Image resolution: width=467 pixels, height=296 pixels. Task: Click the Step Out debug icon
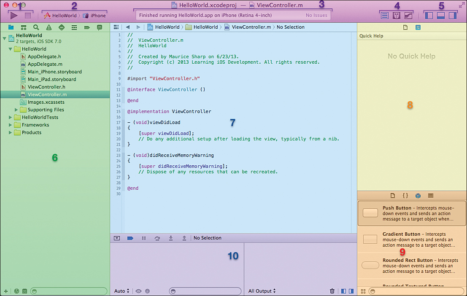coord(184,238)
